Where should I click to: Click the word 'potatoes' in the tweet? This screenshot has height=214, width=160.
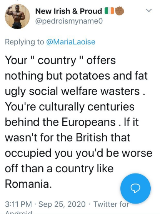coord(88,76)
